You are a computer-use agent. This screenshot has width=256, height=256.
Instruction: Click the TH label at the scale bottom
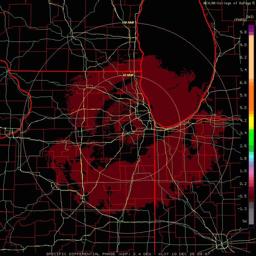tap(244, 222)
